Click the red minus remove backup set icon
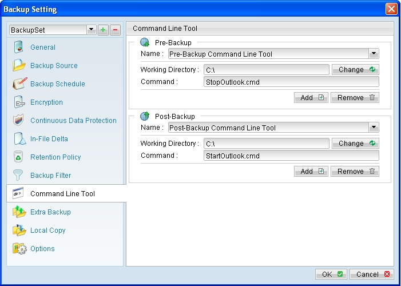The width and height of the screenshot is (401, 286). tap(115, 30)
